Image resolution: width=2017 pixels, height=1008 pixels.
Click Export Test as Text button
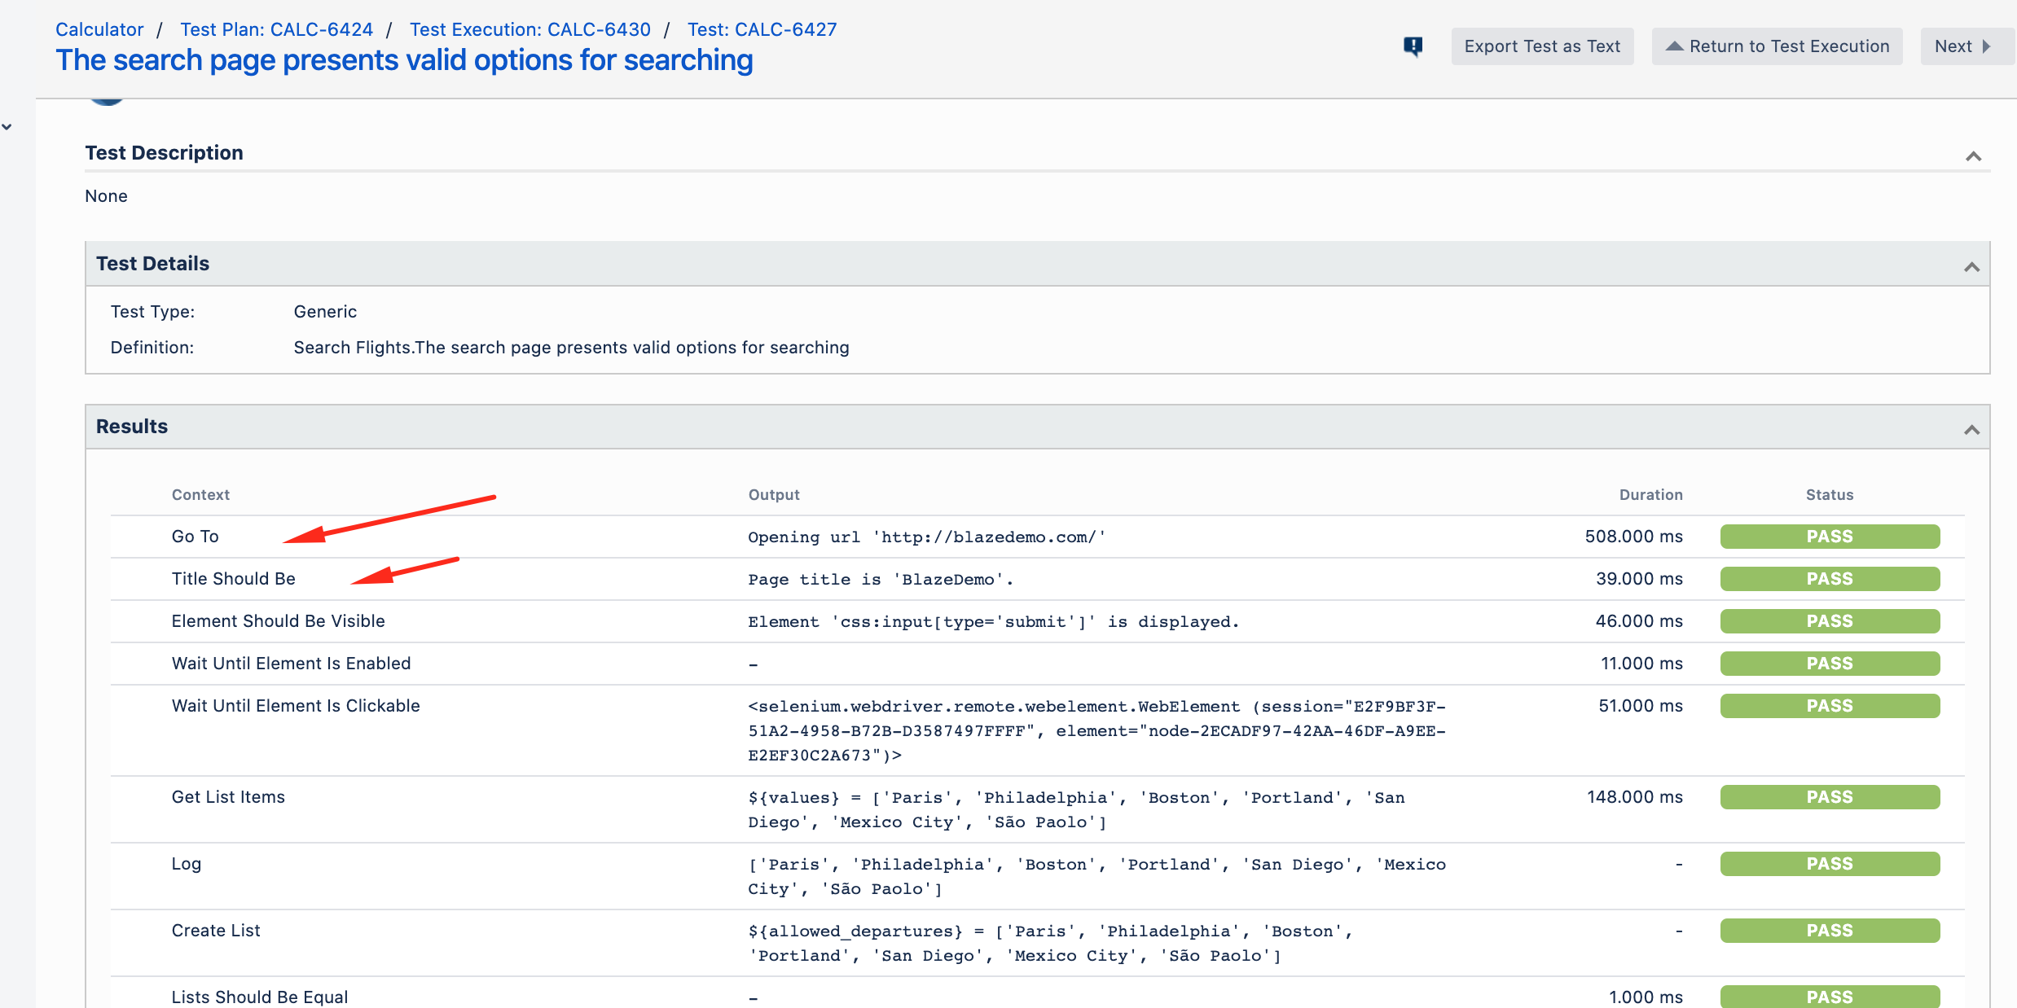pos(1541,46)
